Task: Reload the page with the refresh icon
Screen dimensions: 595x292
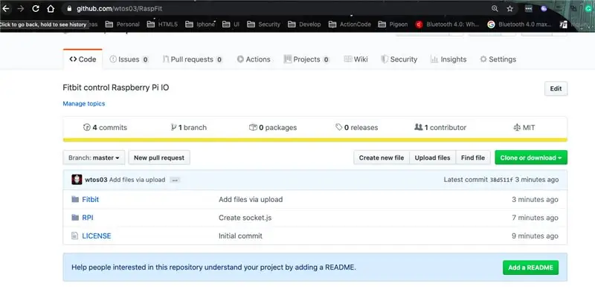Action: pos(36,8)
